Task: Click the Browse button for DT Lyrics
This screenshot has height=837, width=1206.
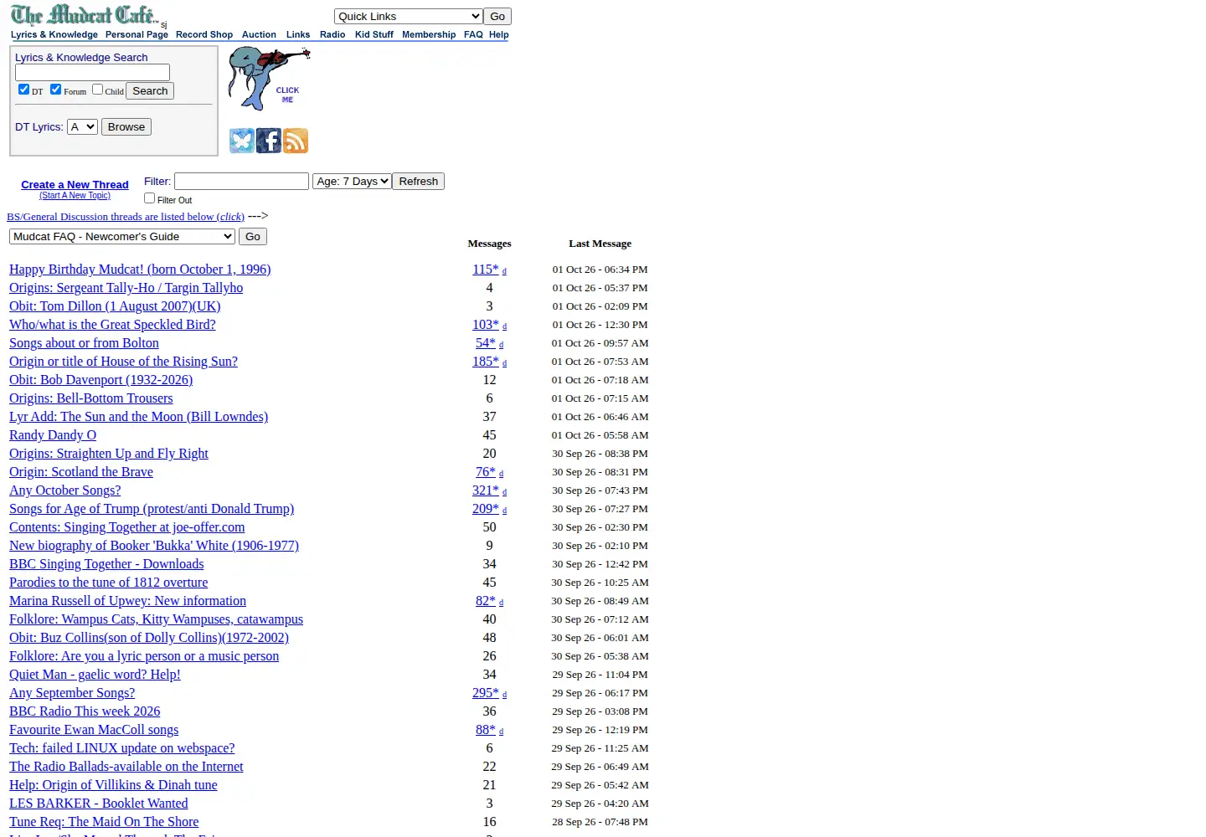Action: tap(126, 127)
